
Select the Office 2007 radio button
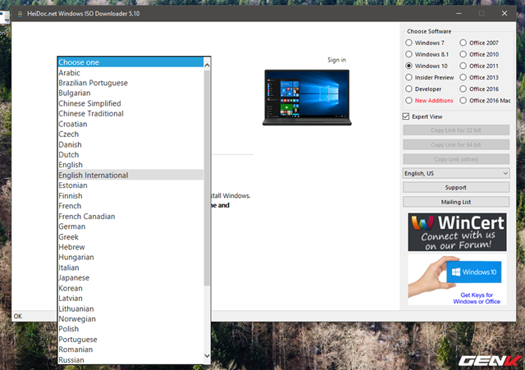[463, 43]
